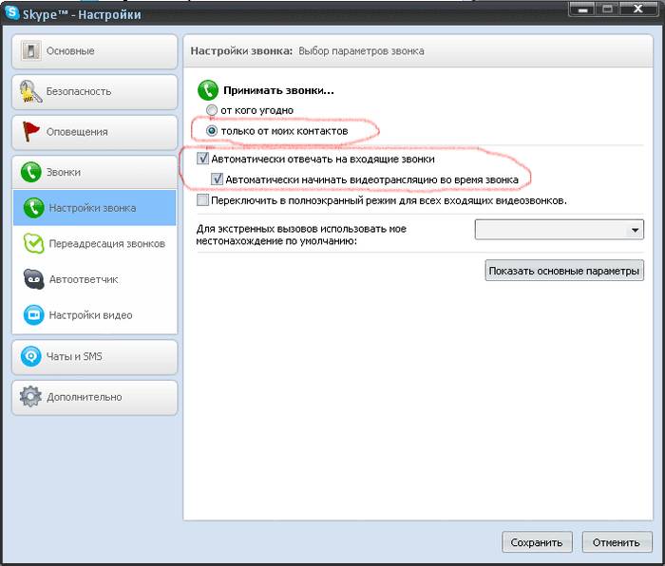Click the call forwarding checkmark icon
665x566 pixels.
coord(33,244)
